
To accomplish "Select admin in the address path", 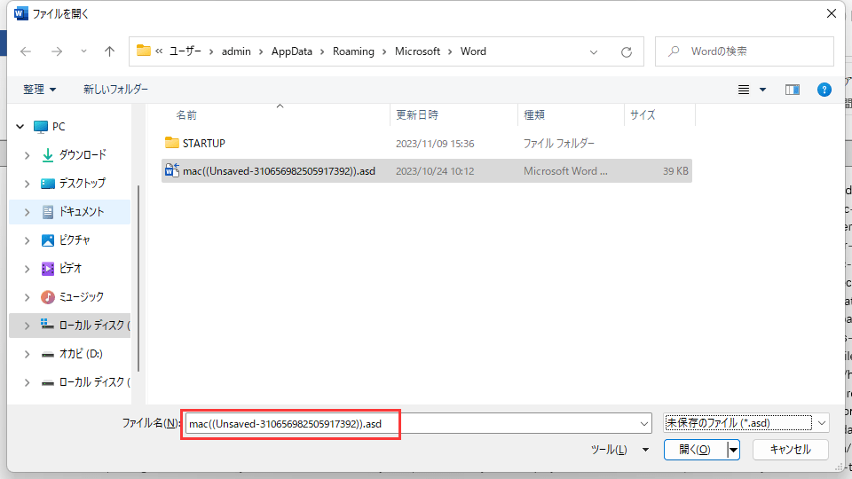I will coord(236,51).
